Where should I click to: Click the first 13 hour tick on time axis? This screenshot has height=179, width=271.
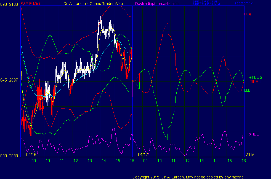coord(89,161)
